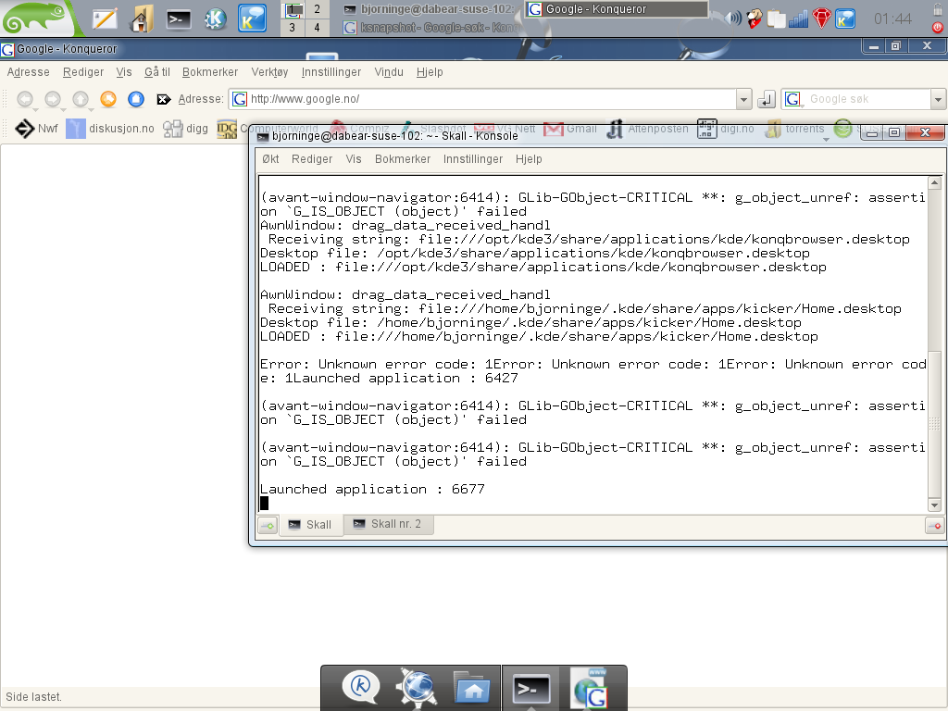Click the Go enter-arrow button

[767, 99]
